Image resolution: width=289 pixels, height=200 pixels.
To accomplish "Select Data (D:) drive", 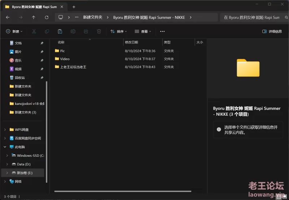I will (x=21, y=164).
